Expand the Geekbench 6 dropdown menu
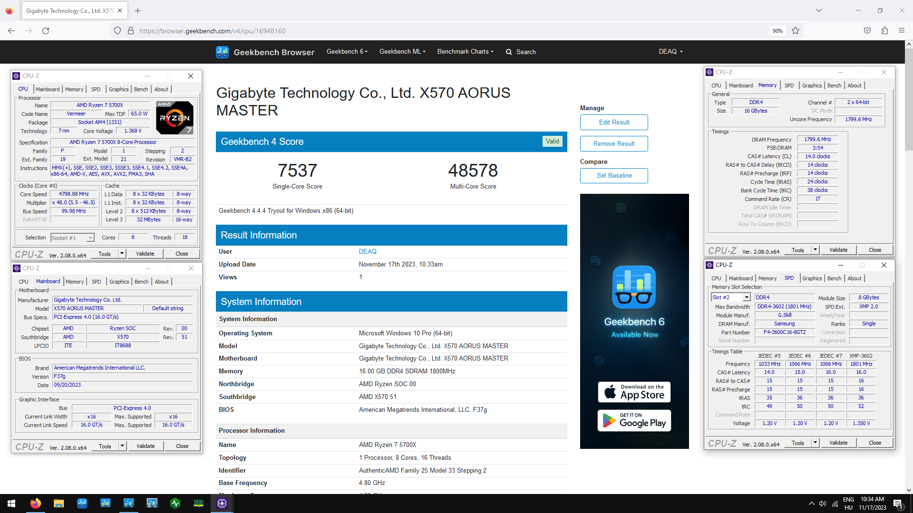The height and width of the screenshot is (513, 913). [347, 51]
